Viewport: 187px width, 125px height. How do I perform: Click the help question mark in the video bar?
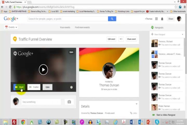[x=71, y=87]
